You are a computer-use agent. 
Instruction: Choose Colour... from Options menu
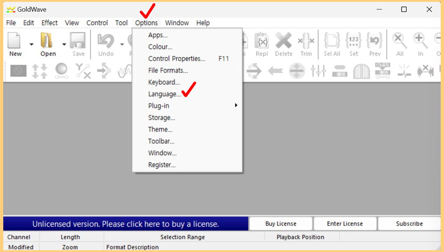coord(188,47)
